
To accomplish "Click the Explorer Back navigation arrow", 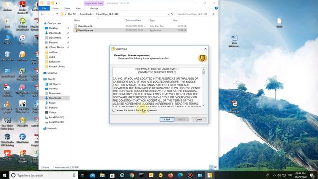I will coord(42,14).
